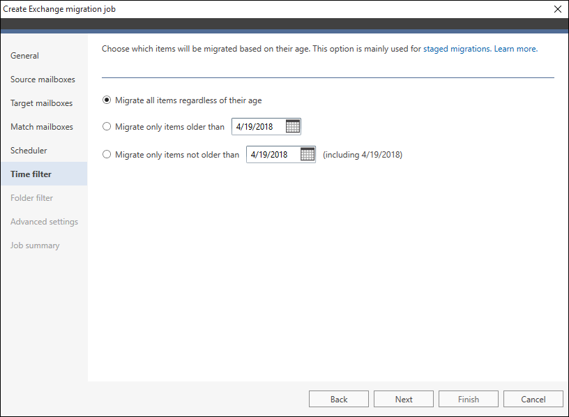Select the Time filter step
Screen dimensions: 569x417
coord(44,174)
